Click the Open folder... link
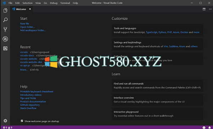The height and width of the screenshot is (129, 213). coord(27,27)
